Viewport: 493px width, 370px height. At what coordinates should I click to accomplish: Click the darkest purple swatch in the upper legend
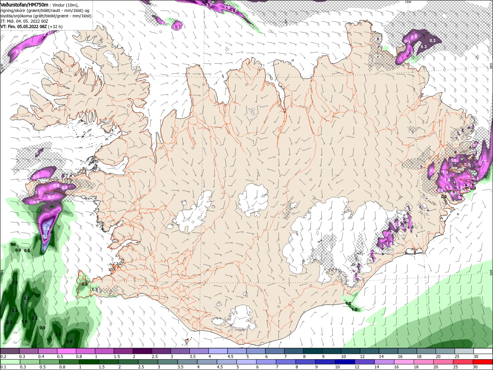coord(142,351)
